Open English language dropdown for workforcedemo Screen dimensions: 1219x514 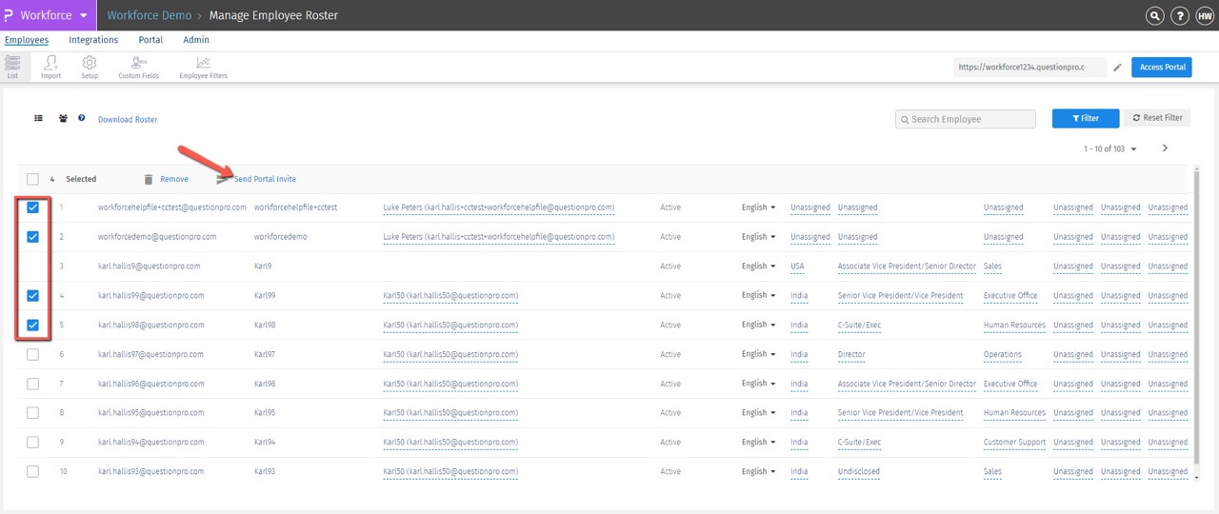point(758,236)
